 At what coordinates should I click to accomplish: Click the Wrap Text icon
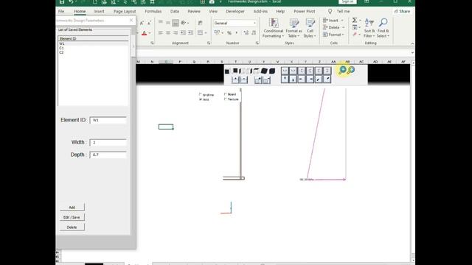200,23
